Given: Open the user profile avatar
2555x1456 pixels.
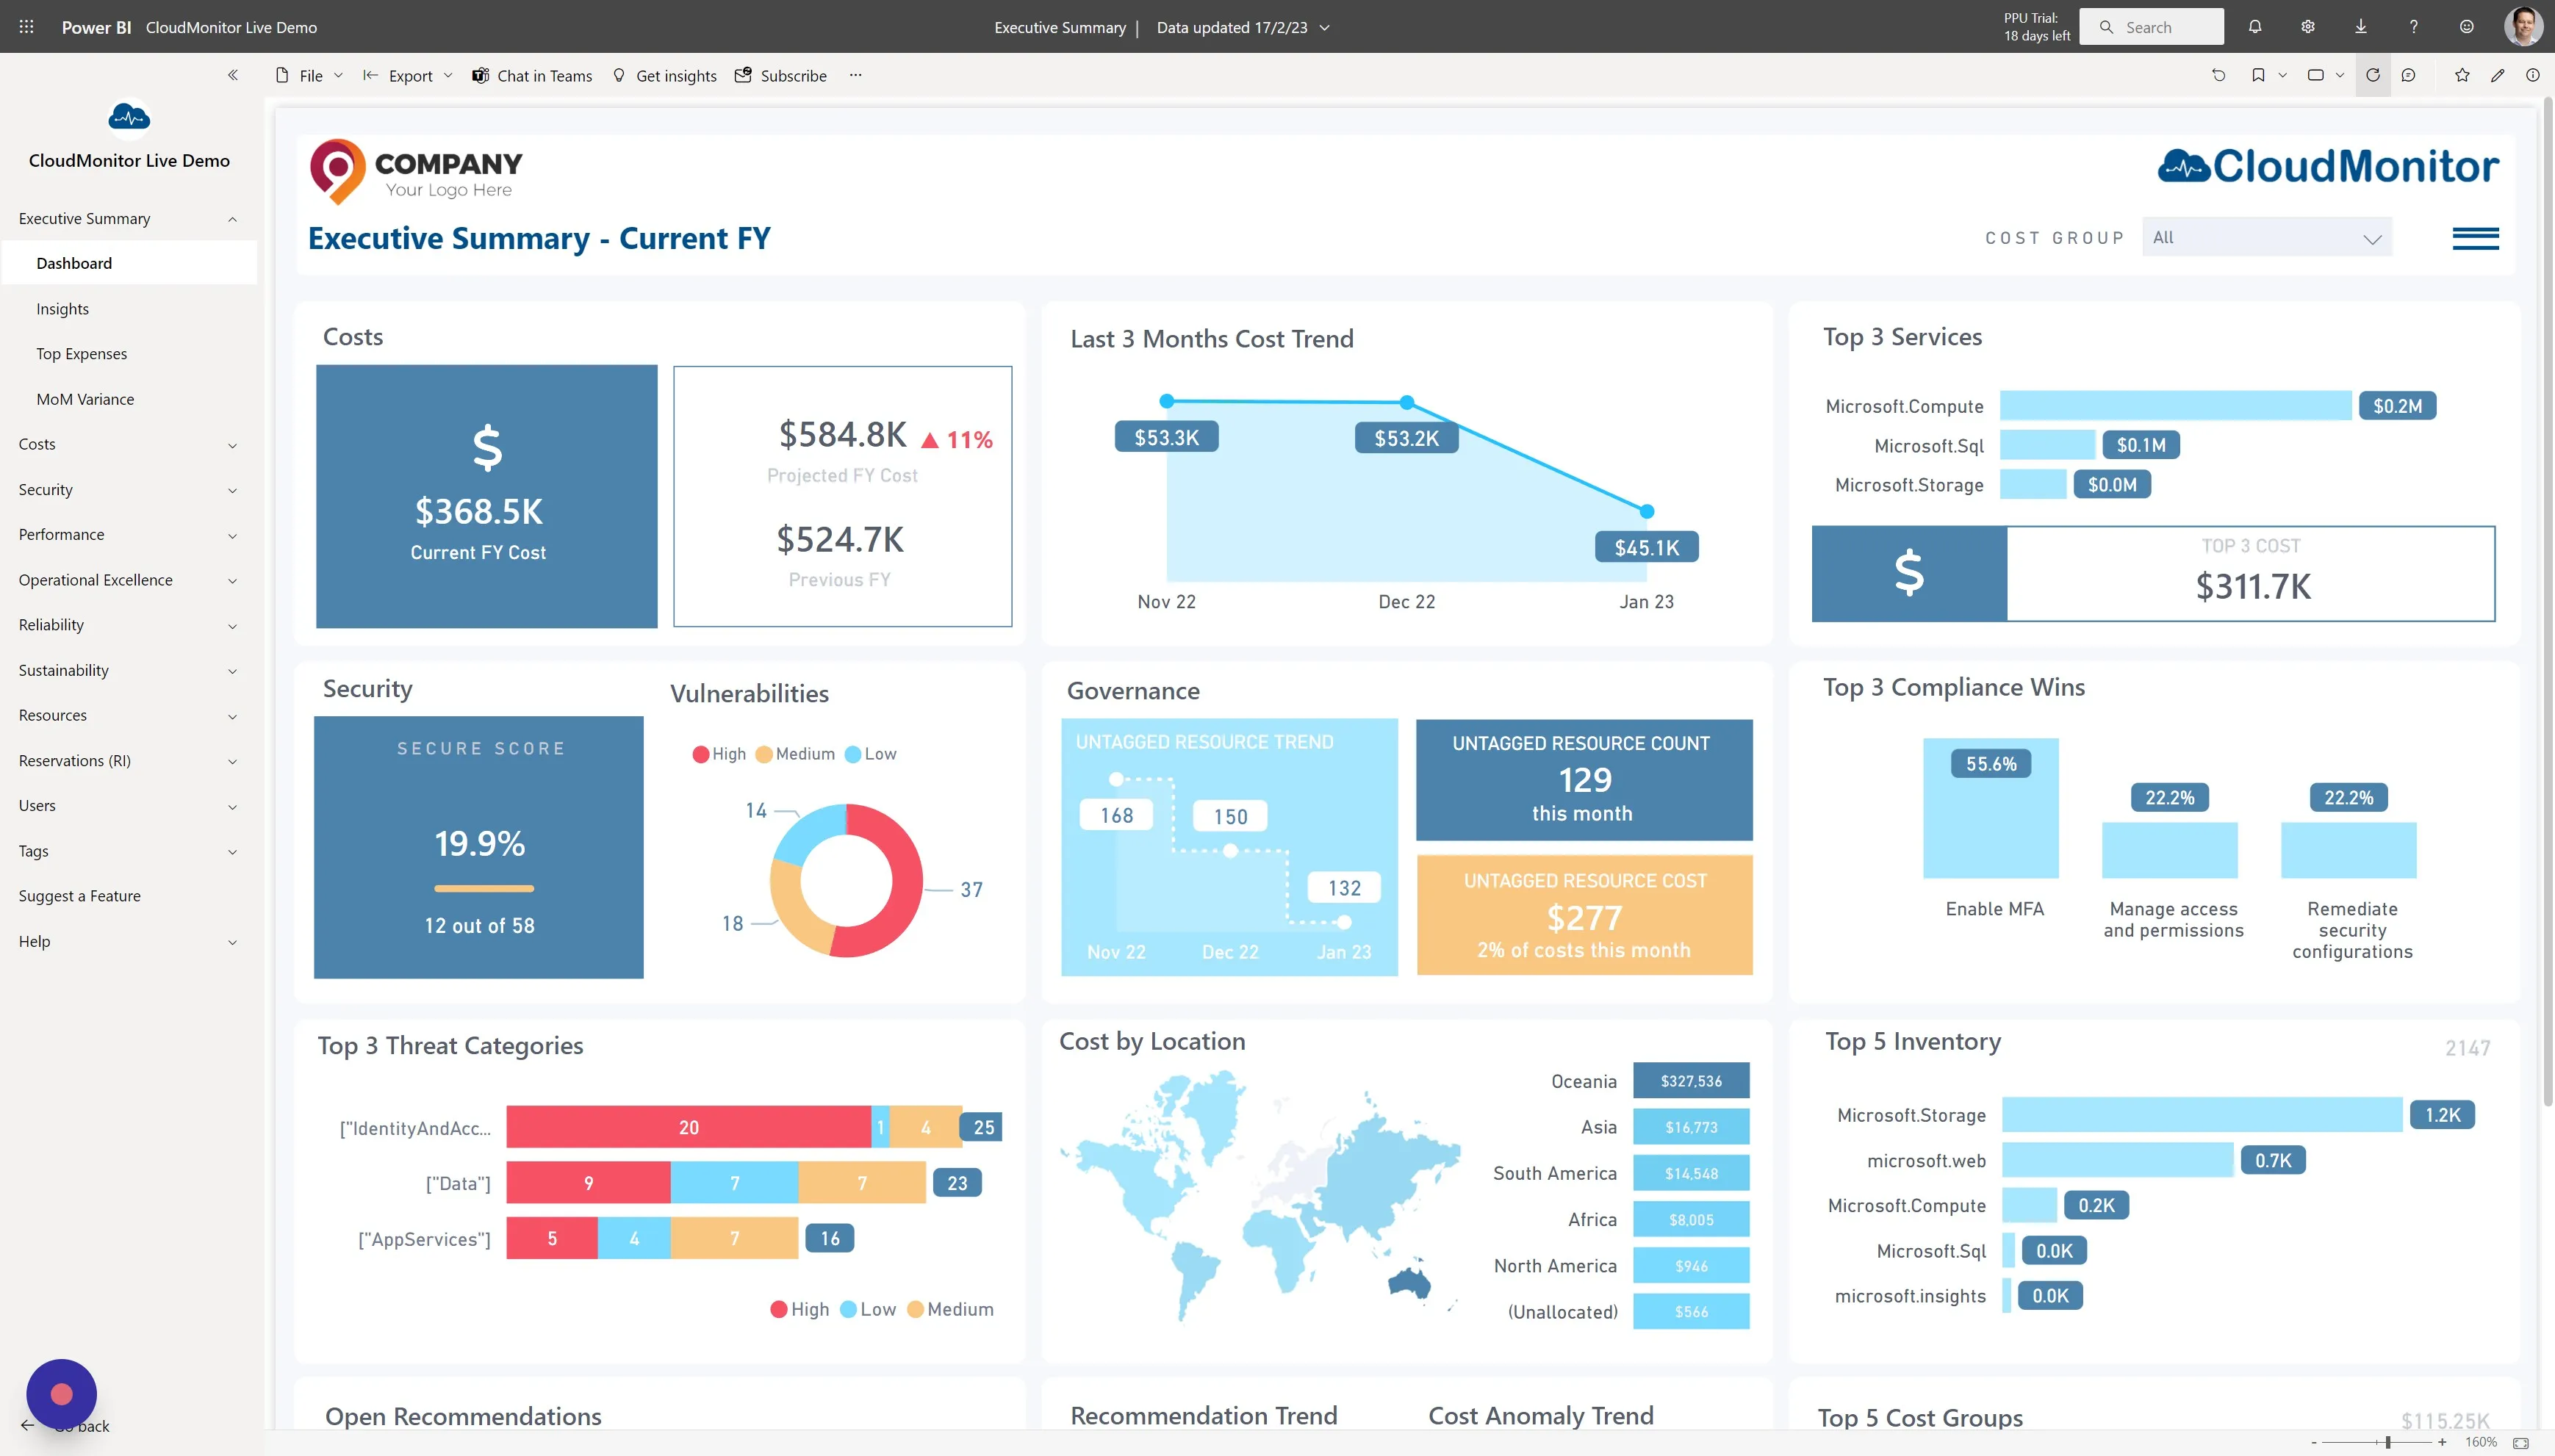Looking at the screenshot, I should [x=2523, y=27].
